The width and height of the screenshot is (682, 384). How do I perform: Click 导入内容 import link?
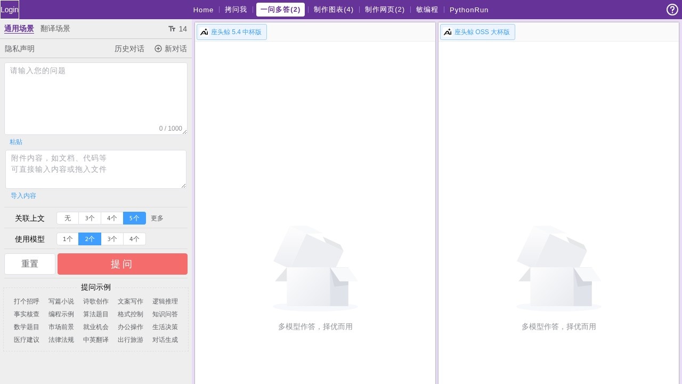coord(23,196)
